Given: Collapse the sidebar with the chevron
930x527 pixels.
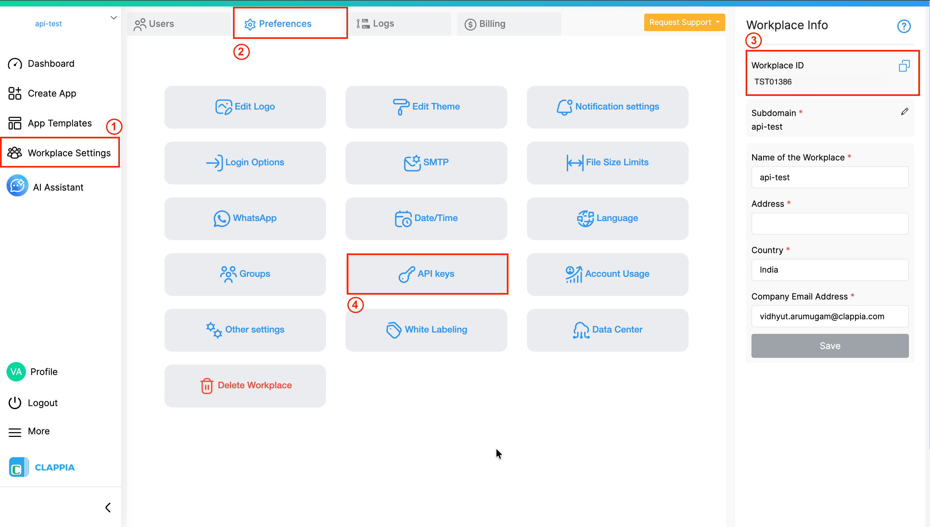Looking at the screenshot, I should pyautogui.click(x=108, y=507).
